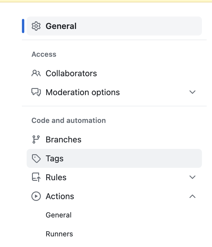Expand the Rules section chevron
The image size is (212, 247).
[x=192, y=177]
